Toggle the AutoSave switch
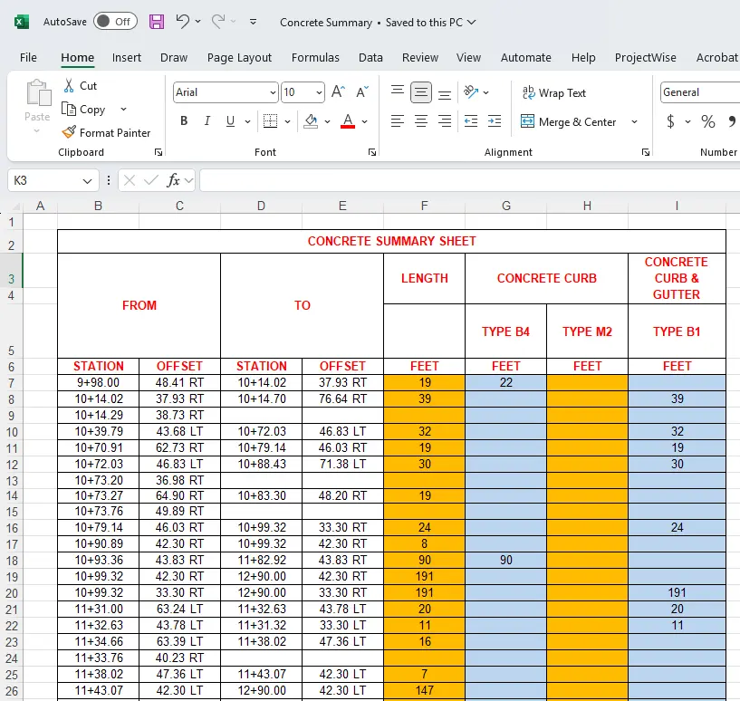 click(x=115, y=22)
